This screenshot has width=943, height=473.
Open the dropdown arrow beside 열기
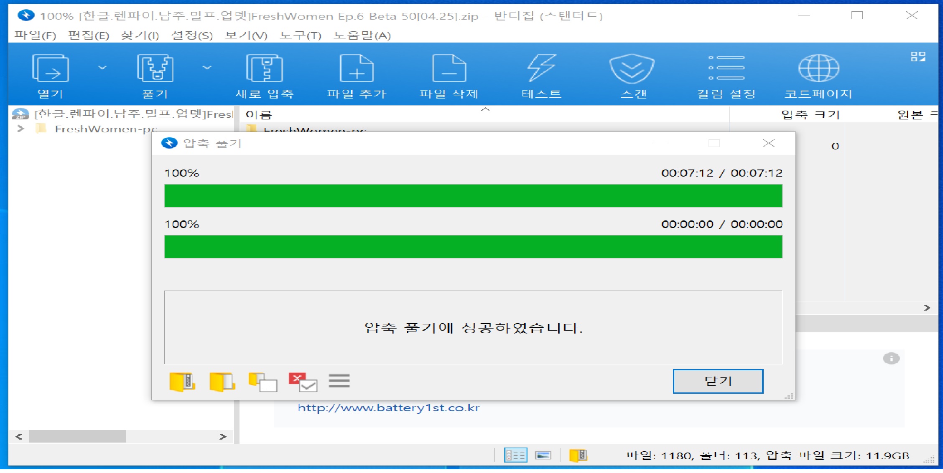click(x=102, y=68)
